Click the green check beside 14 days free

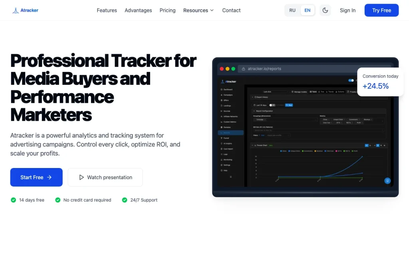(x=13, y=200)
